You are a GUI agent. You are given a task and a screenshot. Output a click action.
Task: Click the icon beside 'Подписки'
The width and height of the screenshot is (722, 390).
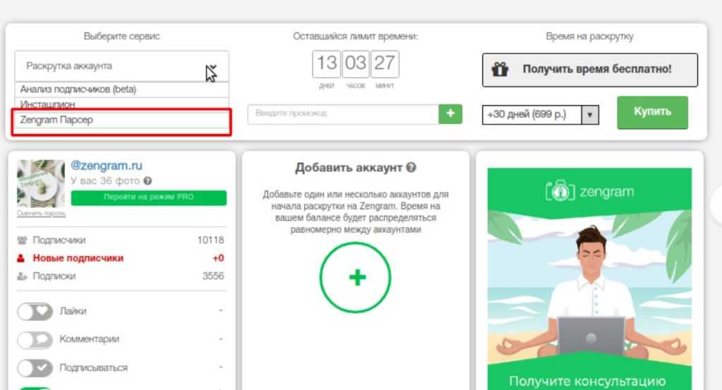[22, 276]
